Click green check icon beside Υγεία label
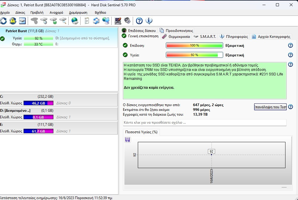This screenshot has height=200, width=298. [125, 55]
